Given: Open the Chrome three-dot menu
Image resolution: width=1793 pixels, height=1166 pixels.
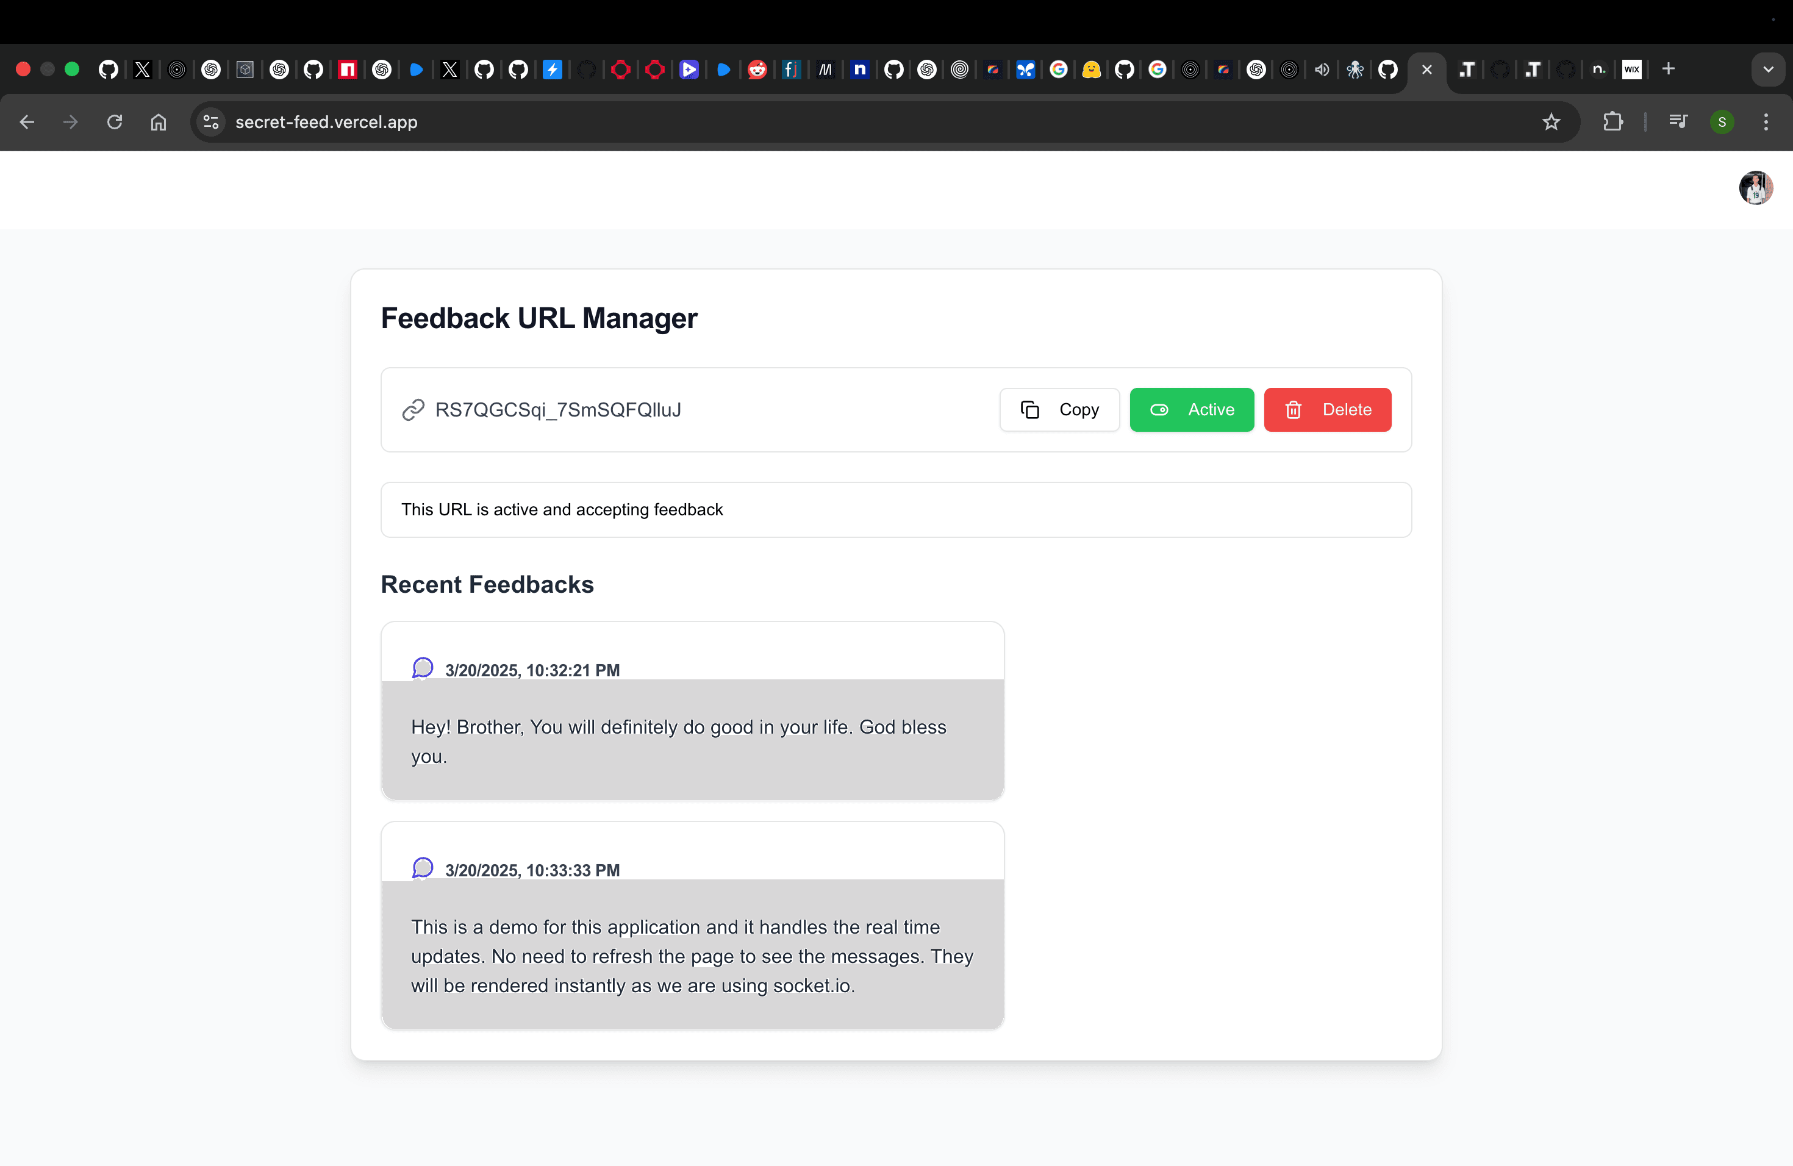Looking at the screenshot, I should click(1766, 122).
